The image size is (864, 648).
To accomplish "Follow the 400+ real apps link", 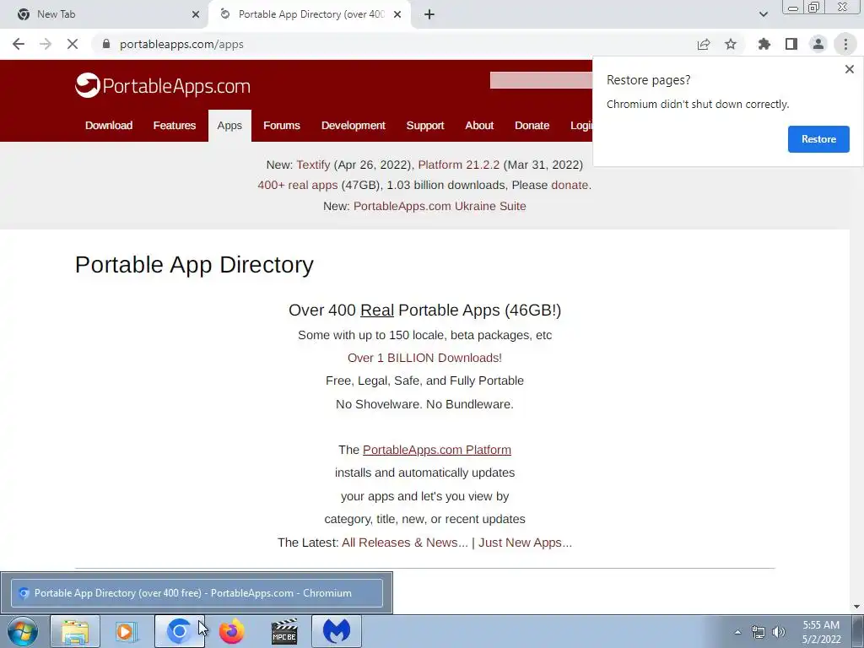I will 298,185.
